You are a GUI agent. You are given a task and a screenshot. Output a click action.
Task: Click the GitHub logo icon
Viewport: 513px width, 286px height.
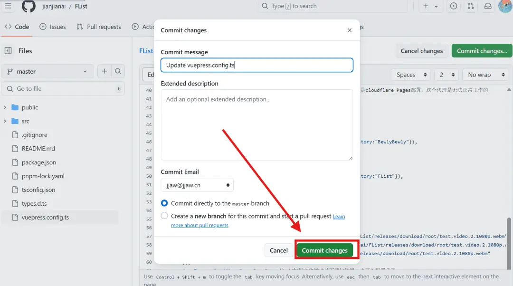[x=28, y=6]
